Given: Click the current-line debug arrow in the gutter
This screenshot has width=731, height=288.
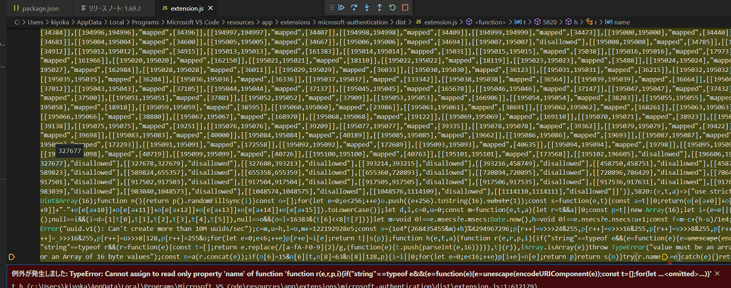Looking at the screenshot, I should [x=12, y=257].
